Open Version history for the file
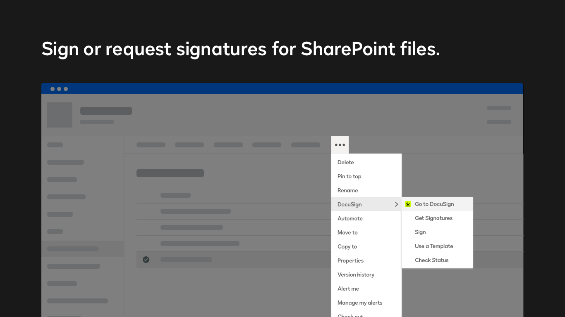565x317 pixels. point(356,274)
